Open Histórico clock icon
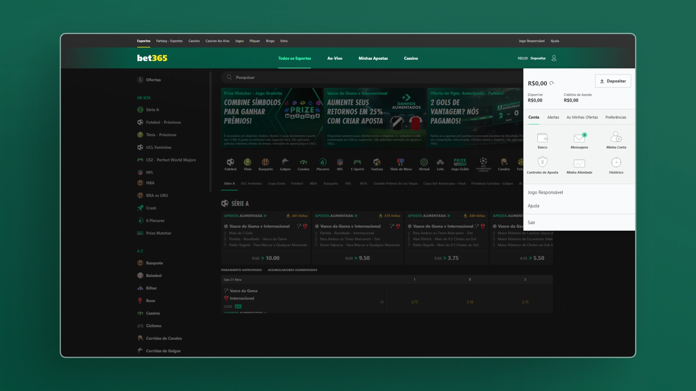The height and width of the screenshot is (391, 696). (x=616, y=162)
